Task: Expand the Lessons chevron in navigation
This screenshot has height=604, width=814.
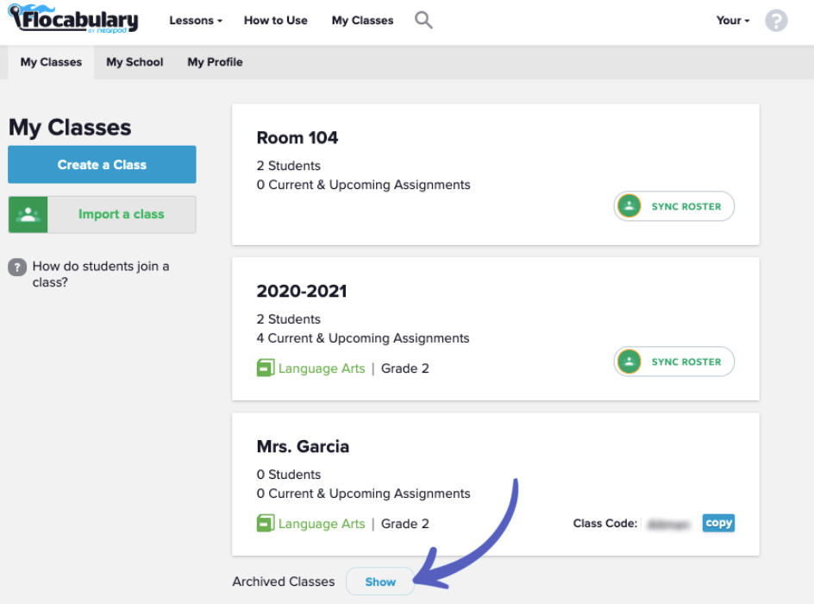Action: tap(219, 21)
